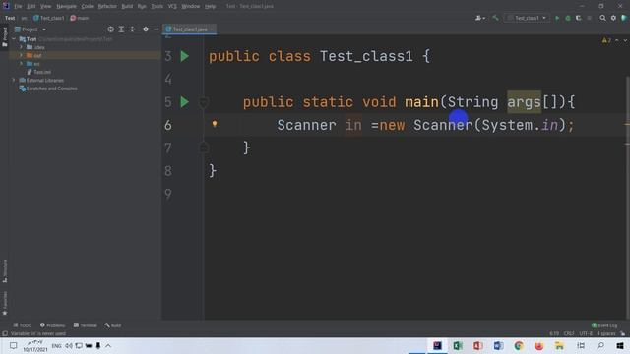The height and width of the screenshot is (354, 630).
Task: Click the green Run button in toolbar
Action: pyautogui.click(x=557, y=18)
